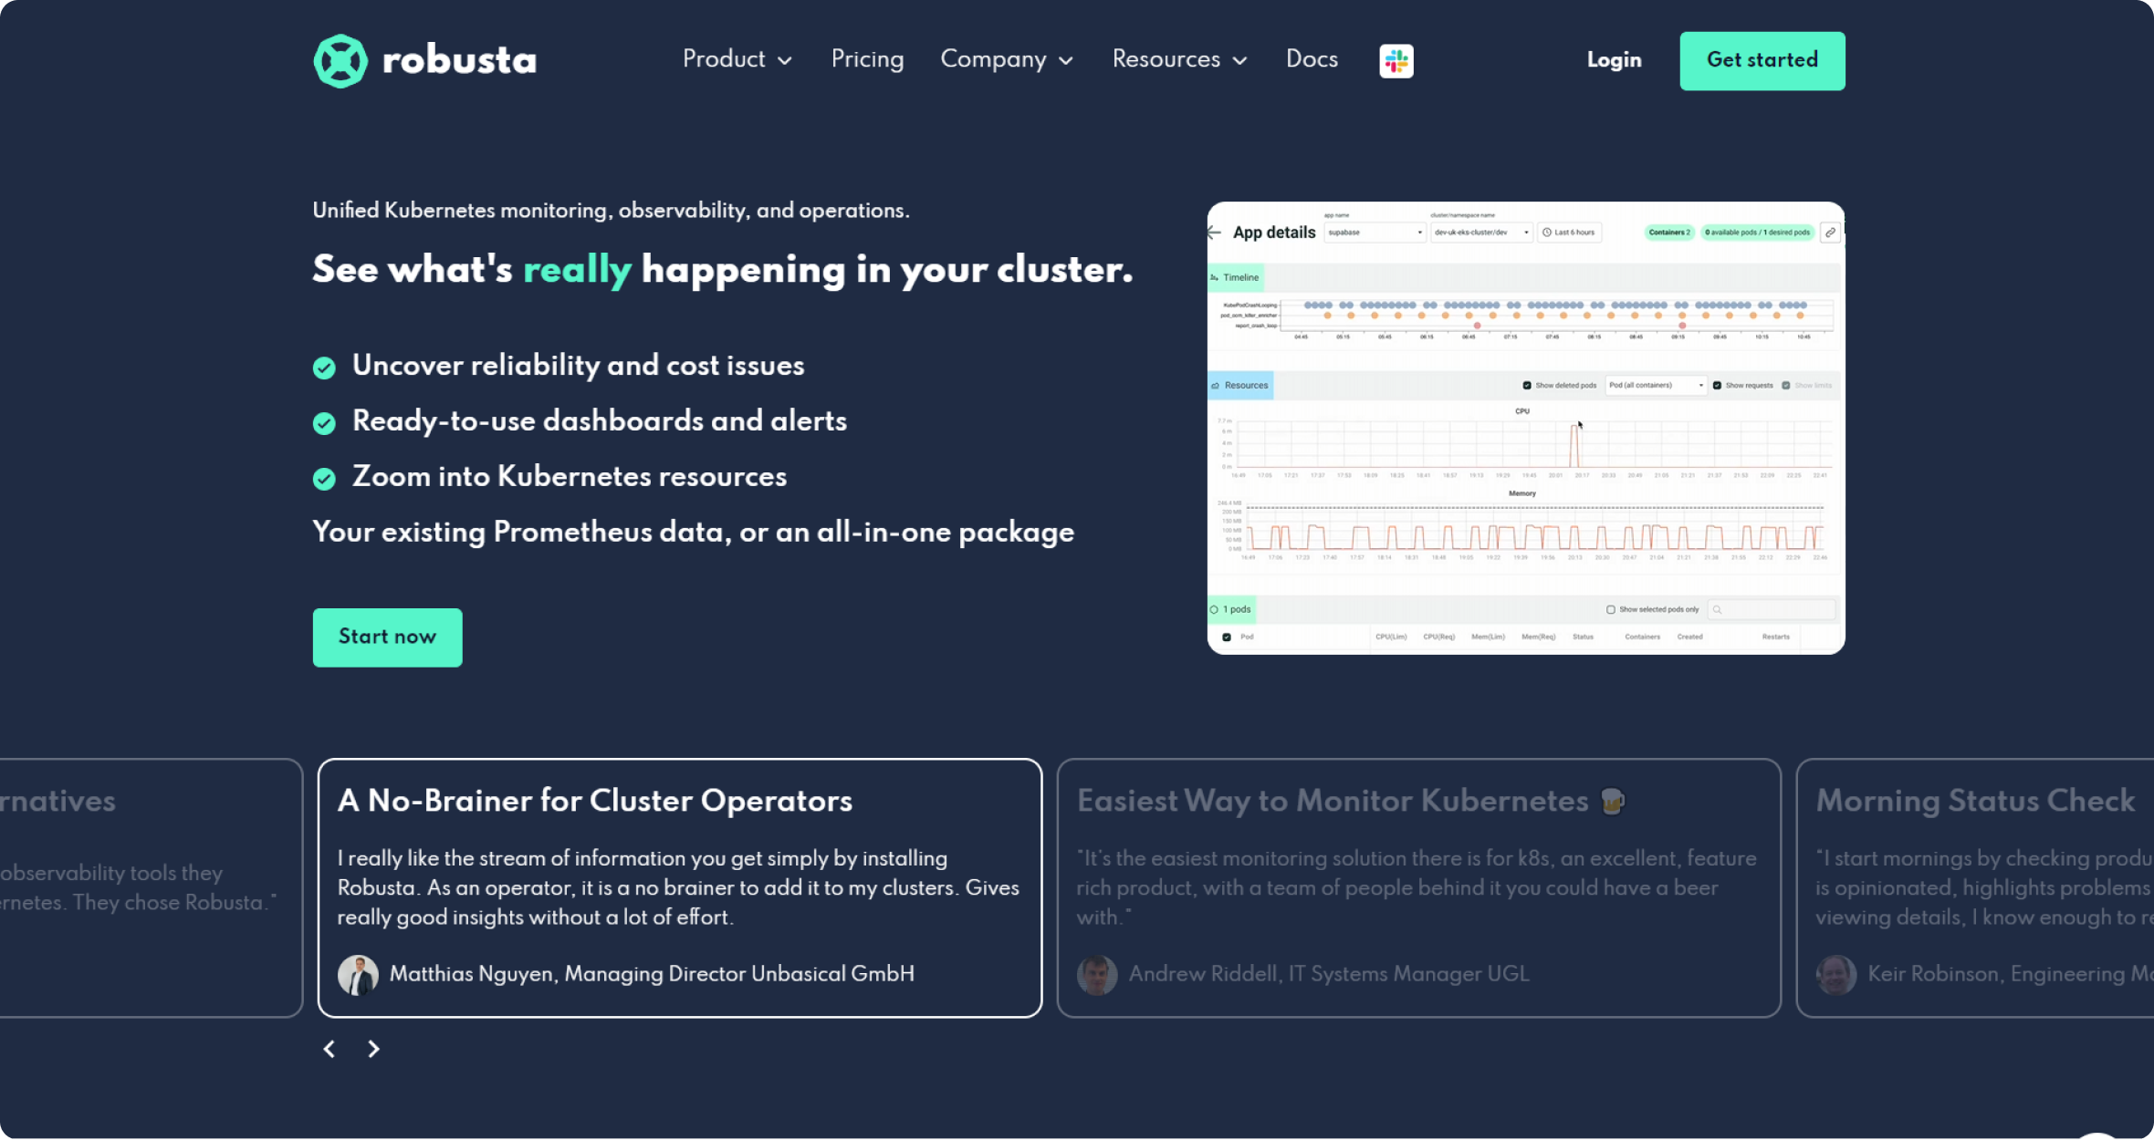Open the Resources navigation dropdown
2154x1140 pixels.
click(1178, 59)
